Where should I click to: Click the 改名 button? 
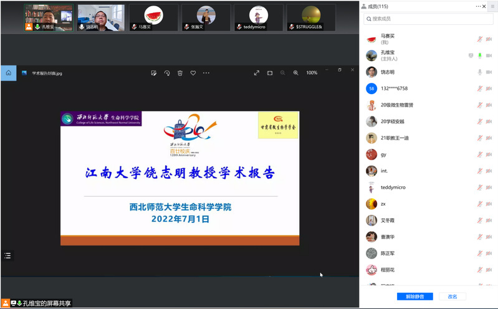(x=453, y=297)
